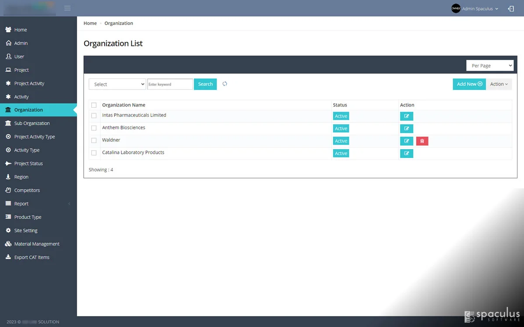Open Report in the sidebar menu
This screenshot has height=327, width=524.
pos(21,204)
